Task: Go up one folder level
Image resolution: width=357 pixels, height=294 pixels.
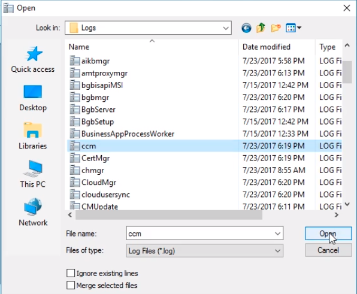Action: (x=261, y=28)
